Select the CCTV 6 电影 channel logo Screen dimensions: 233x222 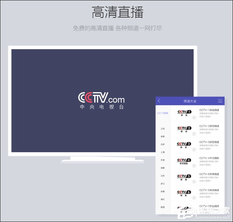click(x=184, y=194)
